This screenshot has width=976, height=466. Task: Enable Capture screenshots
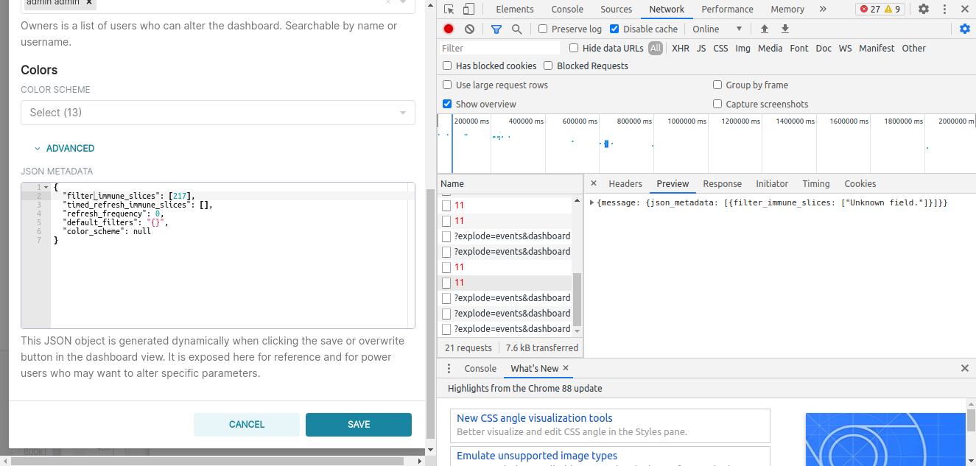point(717,104)
